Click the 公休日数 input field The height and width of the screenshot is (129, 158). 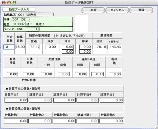point(29,74)
